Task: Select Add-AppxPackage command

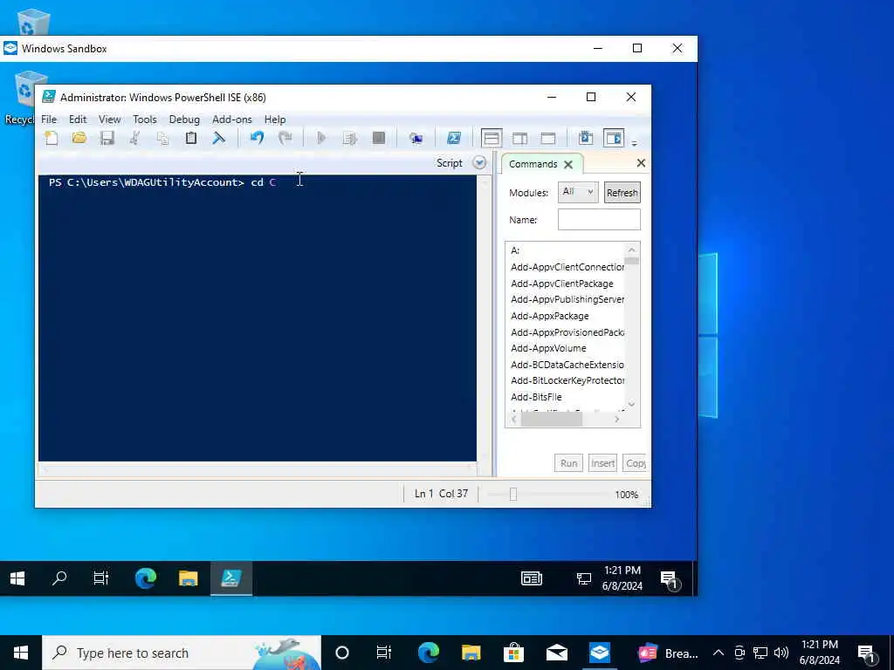Action: [x=550, y=316]
